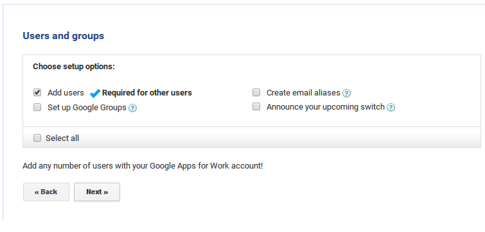
Task: Click the Required for other users text
Action: (x=147, y=93)
